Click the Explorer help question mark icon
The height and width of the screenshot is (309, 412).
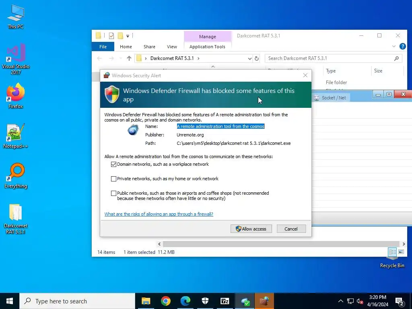tap(402, 47)
